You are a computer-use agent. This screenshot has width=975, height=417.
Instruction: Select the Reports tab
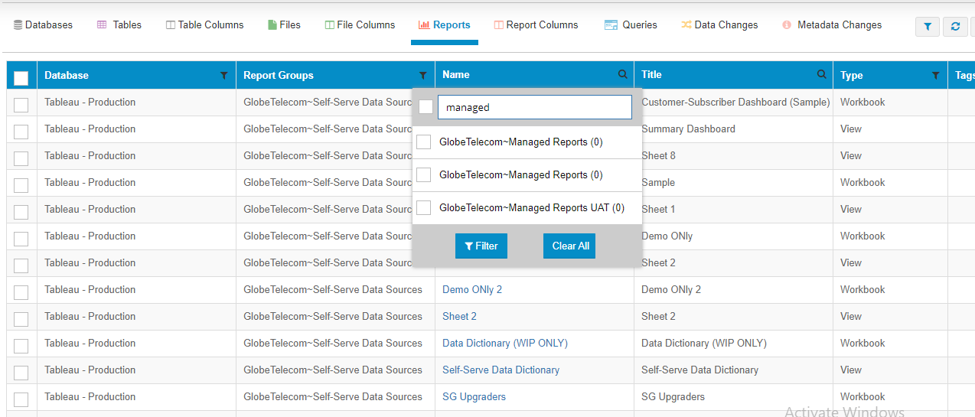(445, 25)
